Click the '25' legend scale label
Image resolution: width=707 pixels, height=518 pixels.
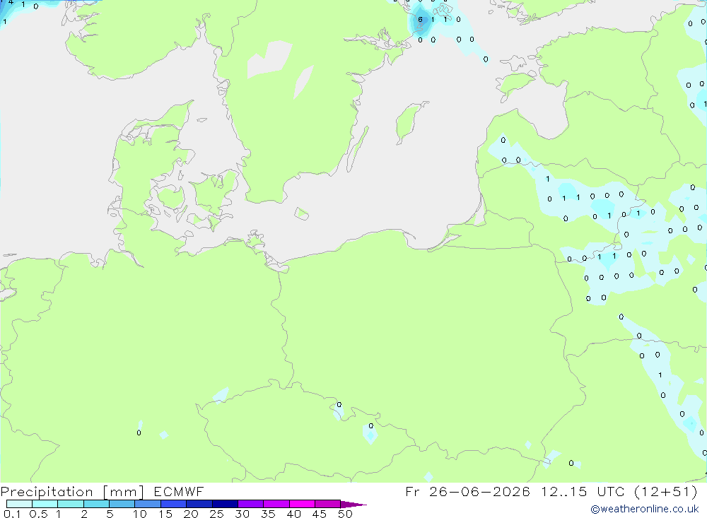[x=217, y=514]
